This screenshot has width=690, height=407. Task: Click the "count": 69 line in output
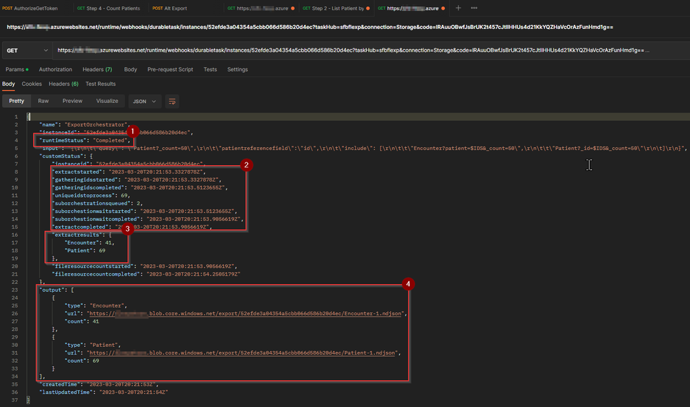click(82, 361)
